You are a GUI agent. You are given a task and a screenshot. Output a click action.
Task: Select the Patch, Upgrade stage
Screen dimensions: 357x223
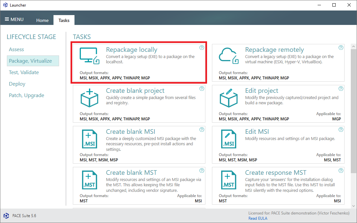(x=26, y=95)
